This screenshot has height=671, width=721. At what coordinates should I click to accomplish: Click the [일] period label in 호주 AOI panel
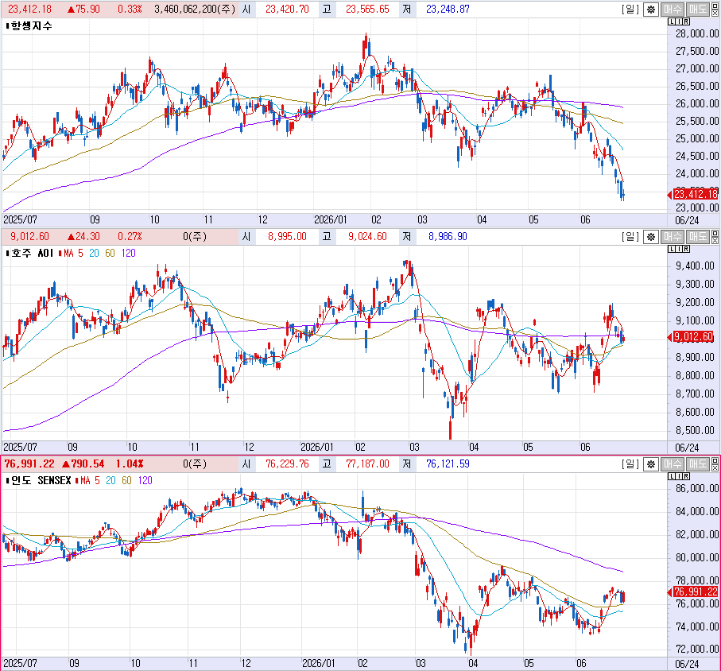point(630,237)
